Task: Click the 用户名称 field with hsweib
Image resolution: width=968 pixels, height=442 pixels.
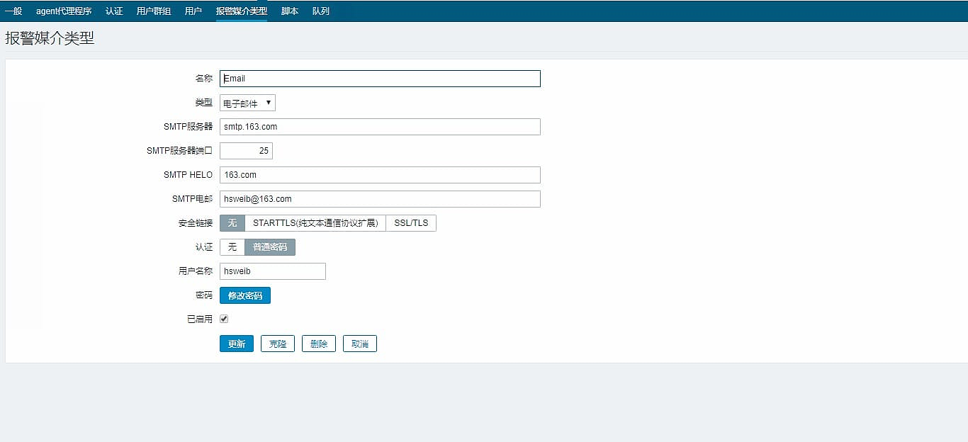Action: click(x=273, y=271)
